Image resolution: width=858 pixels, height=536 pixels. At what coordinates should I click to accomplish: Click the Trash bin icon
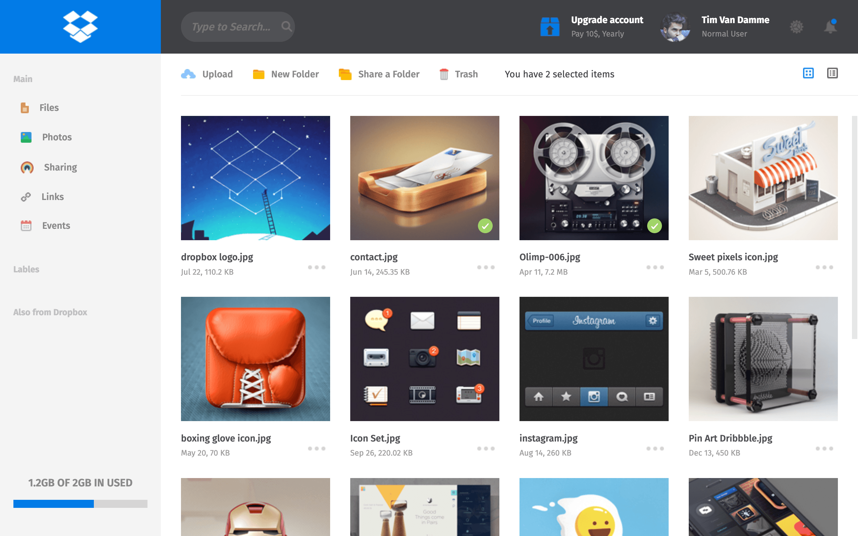coord(444,74)
